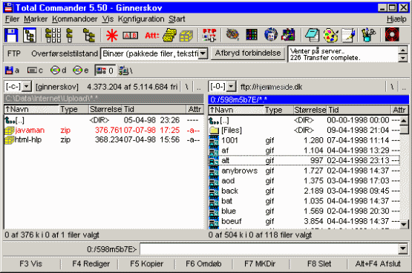412x273 pixels.
Task: Open the directory tree toolbar icon
Action: 29,35
